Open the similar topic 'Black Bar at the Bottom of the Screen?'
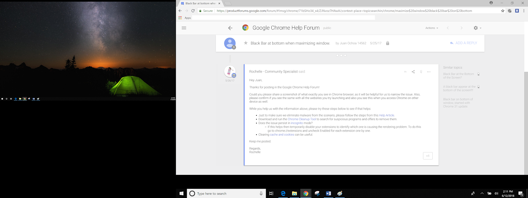528x198 pixels. 458,76
